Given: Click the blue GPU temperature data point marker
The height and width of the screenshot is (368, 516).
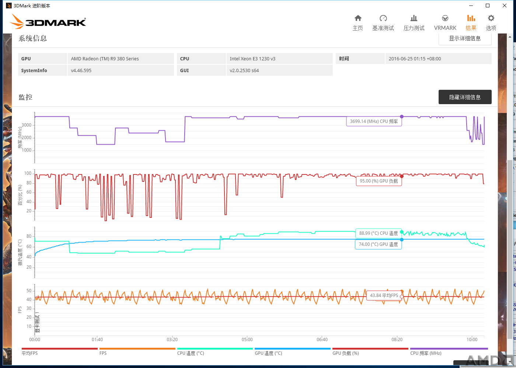Looking at the screenshot, I should click(402, 240).
